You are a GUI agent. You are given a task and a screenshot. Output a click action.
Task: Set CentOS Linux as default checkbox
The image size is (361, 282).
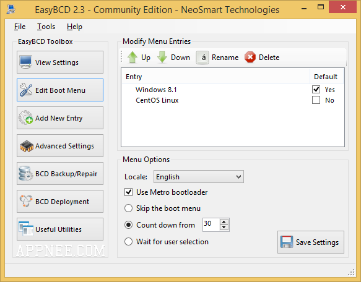pos(316,100)
